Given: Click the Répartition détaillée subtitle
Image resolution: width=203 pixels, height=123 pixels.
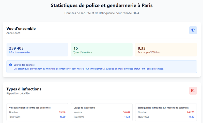Looking at the screenshot, I should click(18, 94).
